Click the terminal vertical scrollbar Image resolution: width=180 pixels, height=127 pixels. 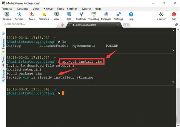[x=178, y=77]
